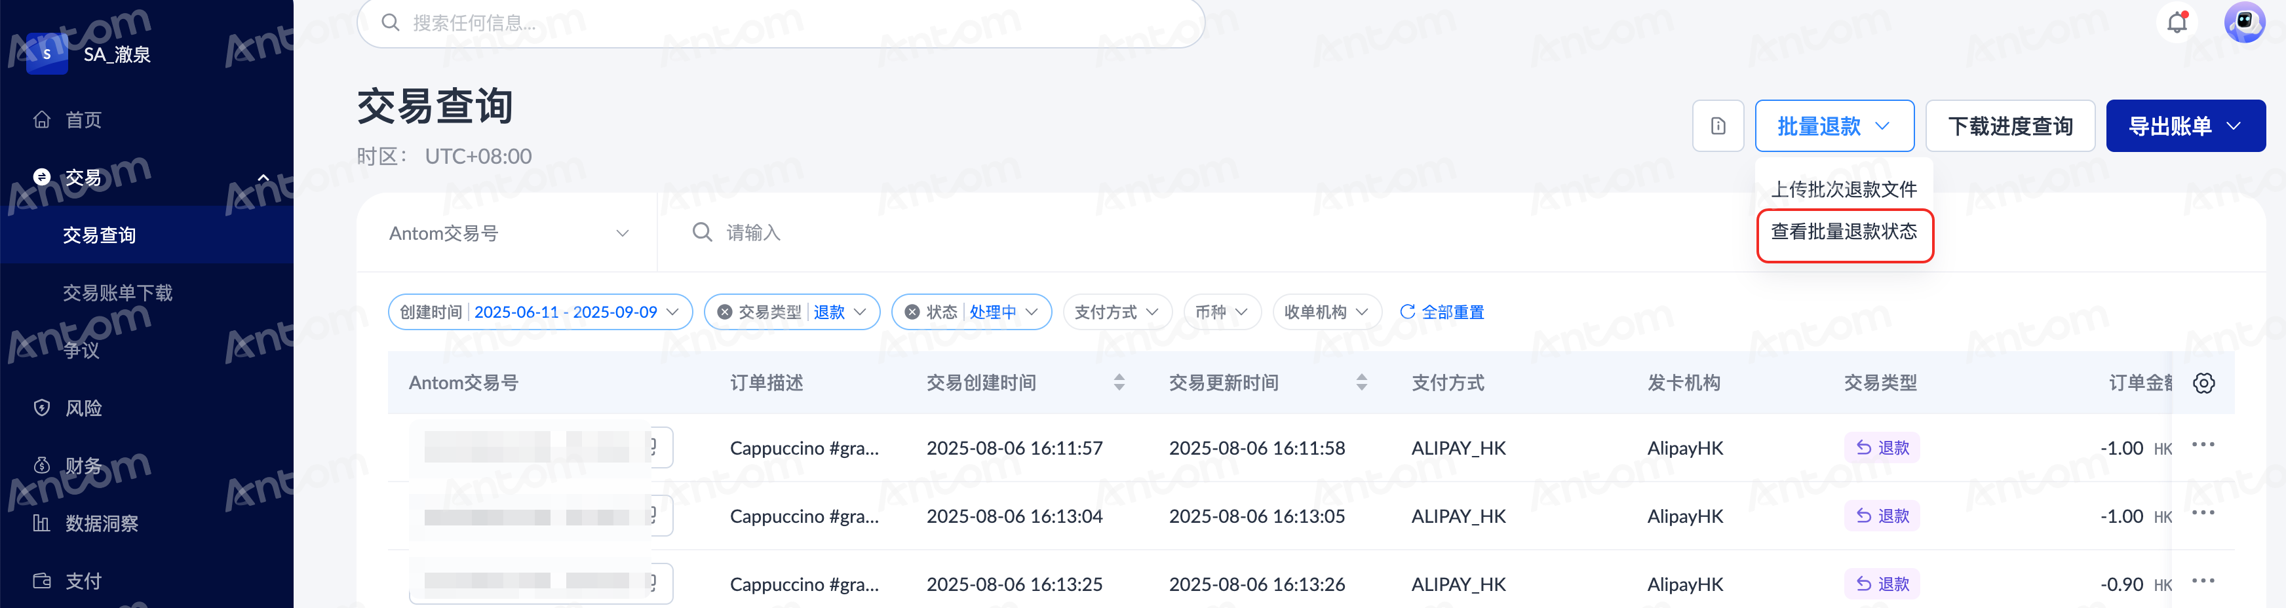Click 退款 tag in 16:11:57 row
The height and width of the screenshot is (608, 2286).
1882,447
